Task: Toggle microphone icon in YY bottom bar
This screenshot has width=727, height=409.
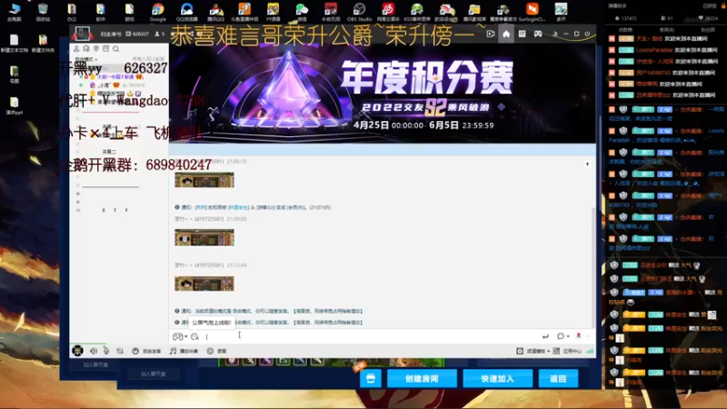Action: pos(106,351)
